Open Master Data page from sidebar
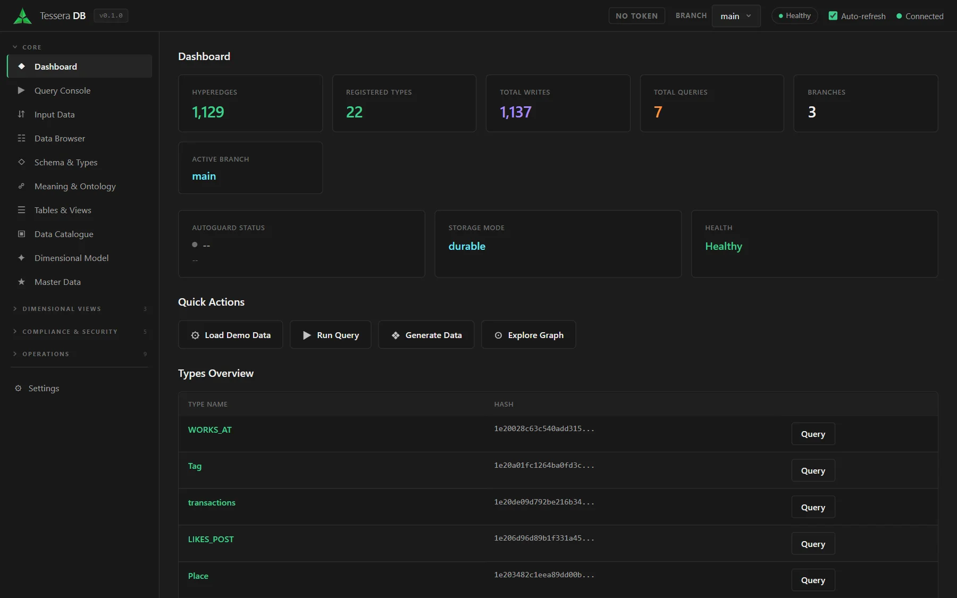 click(x=80, y=282)
